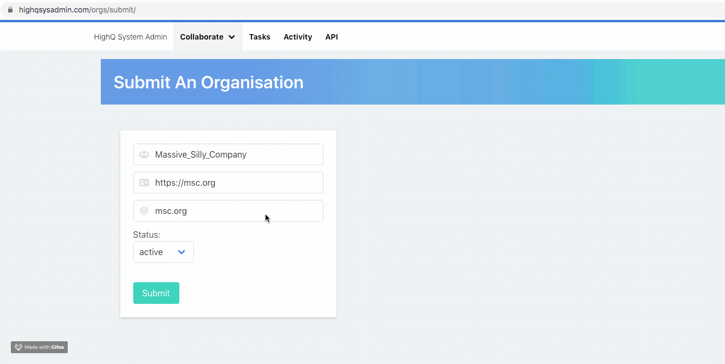Click the Submit An Organisation heading
This screenshot has width=725, height=364.
click(x=209, y=82)
